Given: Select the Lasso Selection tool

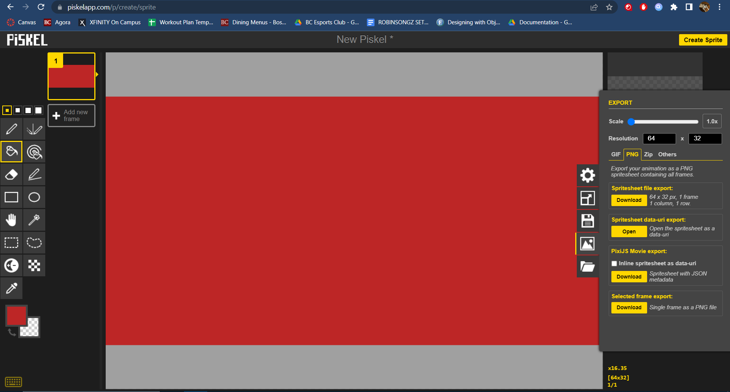Looking at the screenshot, I should click(x=34, y=243).
